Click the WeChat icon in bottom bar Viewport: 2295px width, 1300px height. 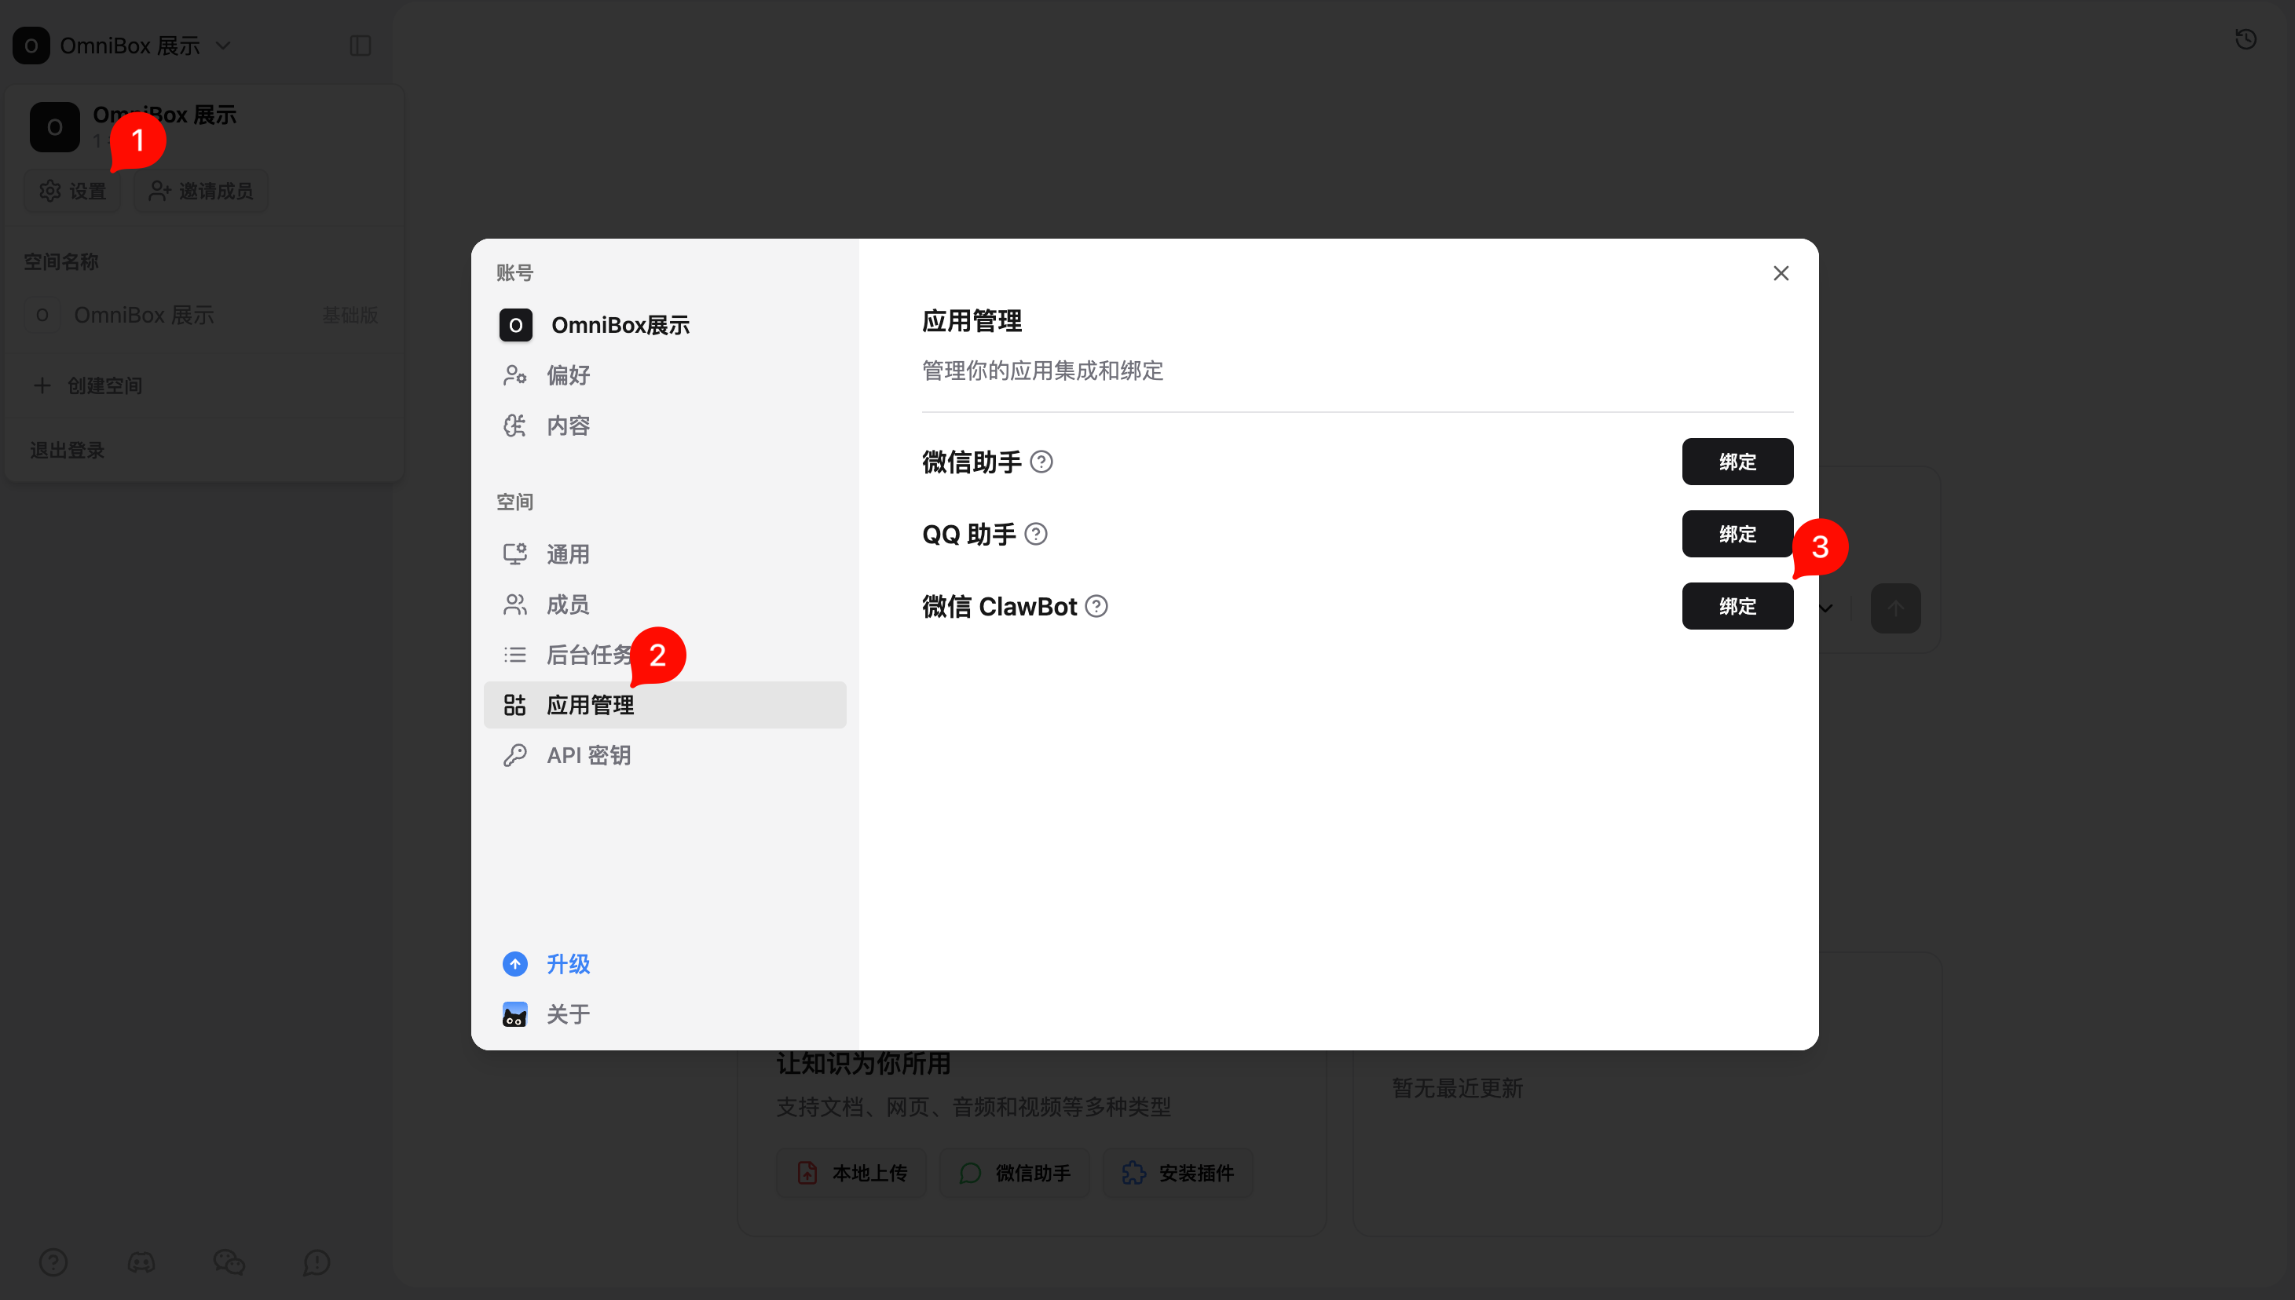click(x=229, y=1262)
